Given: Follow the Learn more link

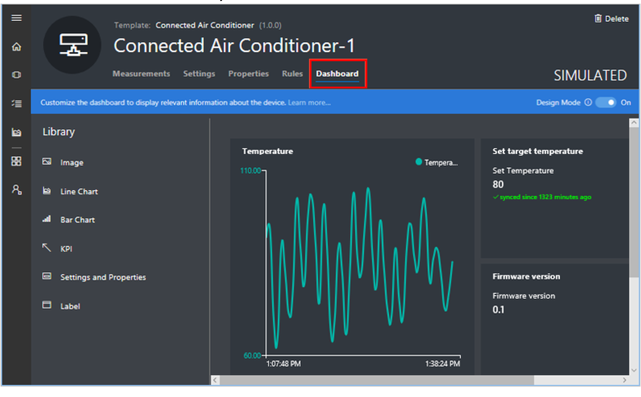Looking at the screenshot, I should tap(309, 102).
